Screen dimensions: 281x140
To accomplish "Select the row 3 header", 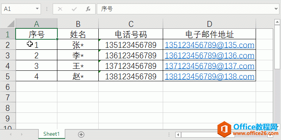I will point(8,55).
